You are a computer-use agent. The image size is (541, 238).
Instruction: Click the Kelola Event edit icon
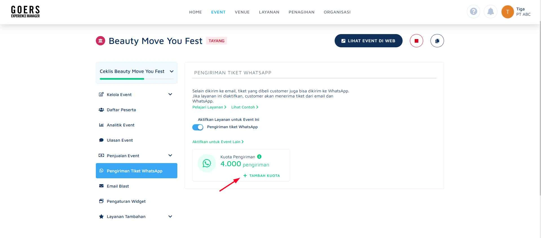tap(101, 94)
